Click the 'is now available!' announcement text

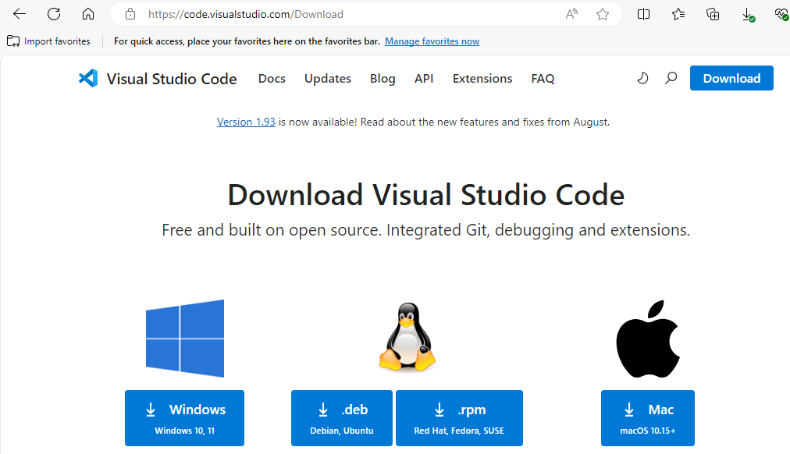(x=318, y=122)
